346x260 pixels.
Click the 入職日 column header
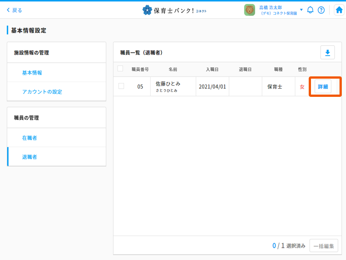(212, 69)
